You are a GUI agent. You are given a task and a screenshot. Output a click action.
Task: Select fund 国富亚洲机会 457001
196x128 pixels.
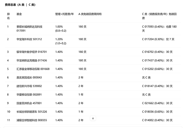tap(29, 103)
